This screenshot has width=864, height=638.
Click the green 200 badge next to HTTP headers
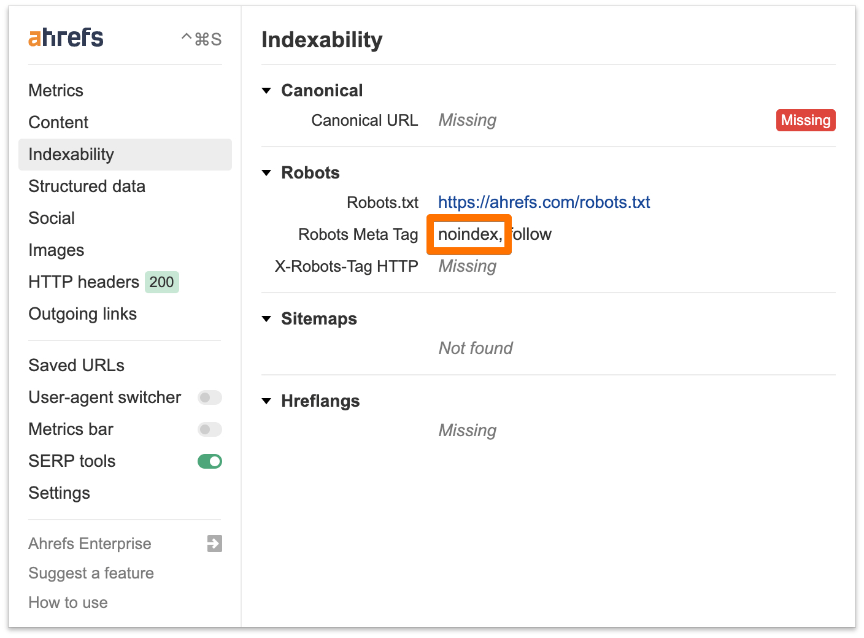[161, 282]
